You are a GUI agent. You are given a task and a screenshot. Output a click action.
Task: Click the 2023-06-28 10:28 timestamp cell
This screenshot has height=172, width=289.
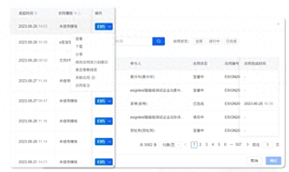33,42
